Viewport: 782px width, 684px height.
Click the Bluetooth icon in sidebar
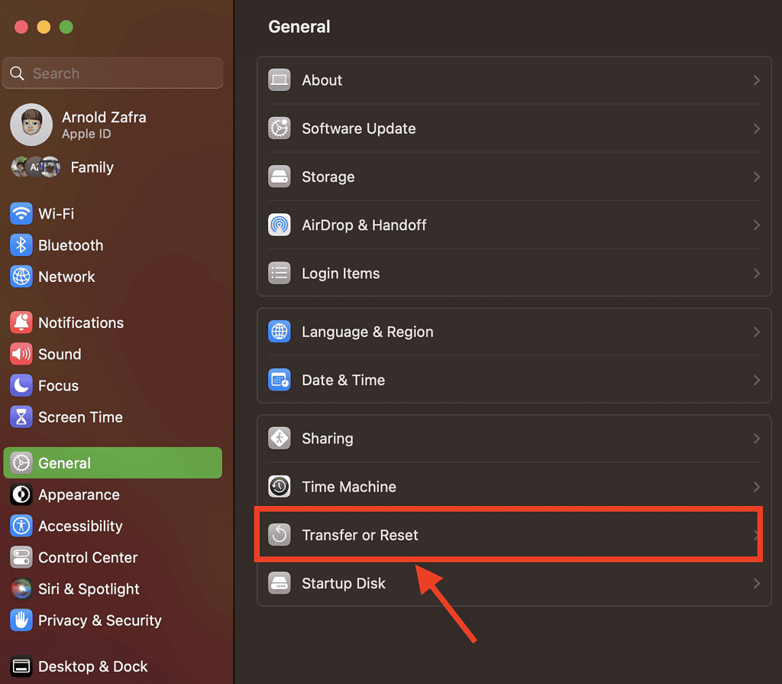[x=20, y=245]
